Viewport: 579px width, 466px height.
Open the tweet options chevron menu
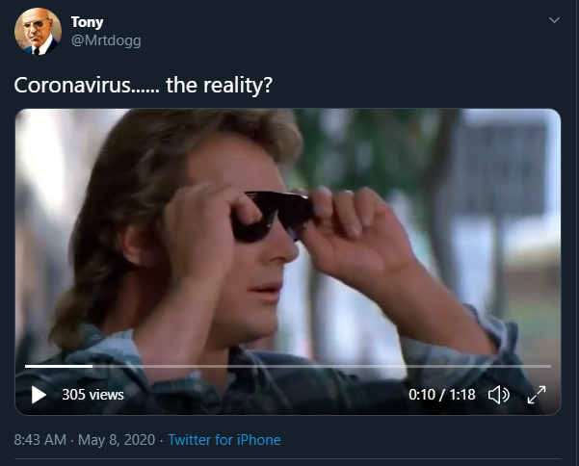553,20
